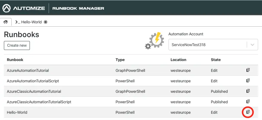Open the Hello-World runbook in list
The width and height of the screenshot is (262, 120).
coord(17,113)
